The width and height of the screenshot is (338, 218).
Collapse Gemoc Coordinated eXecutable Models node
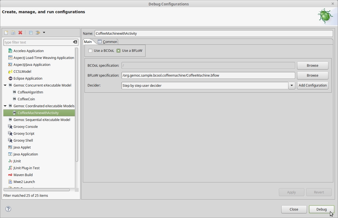(x=5, y=106)
